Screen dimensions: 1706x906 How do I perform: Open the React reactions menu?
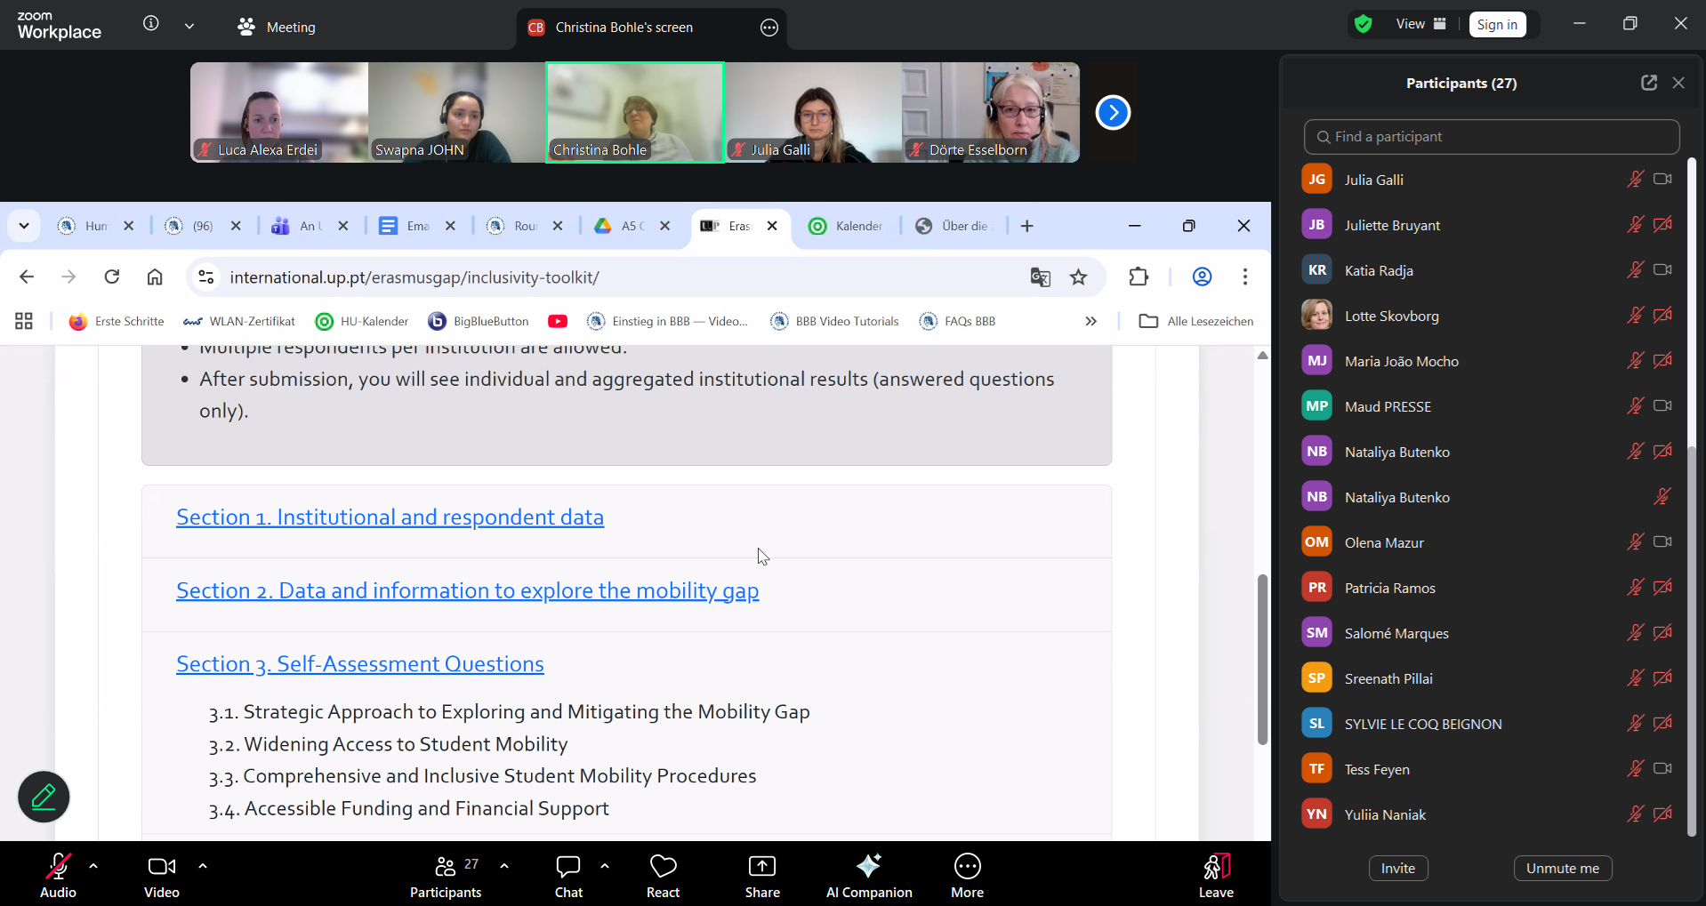[x=663, y=875]
